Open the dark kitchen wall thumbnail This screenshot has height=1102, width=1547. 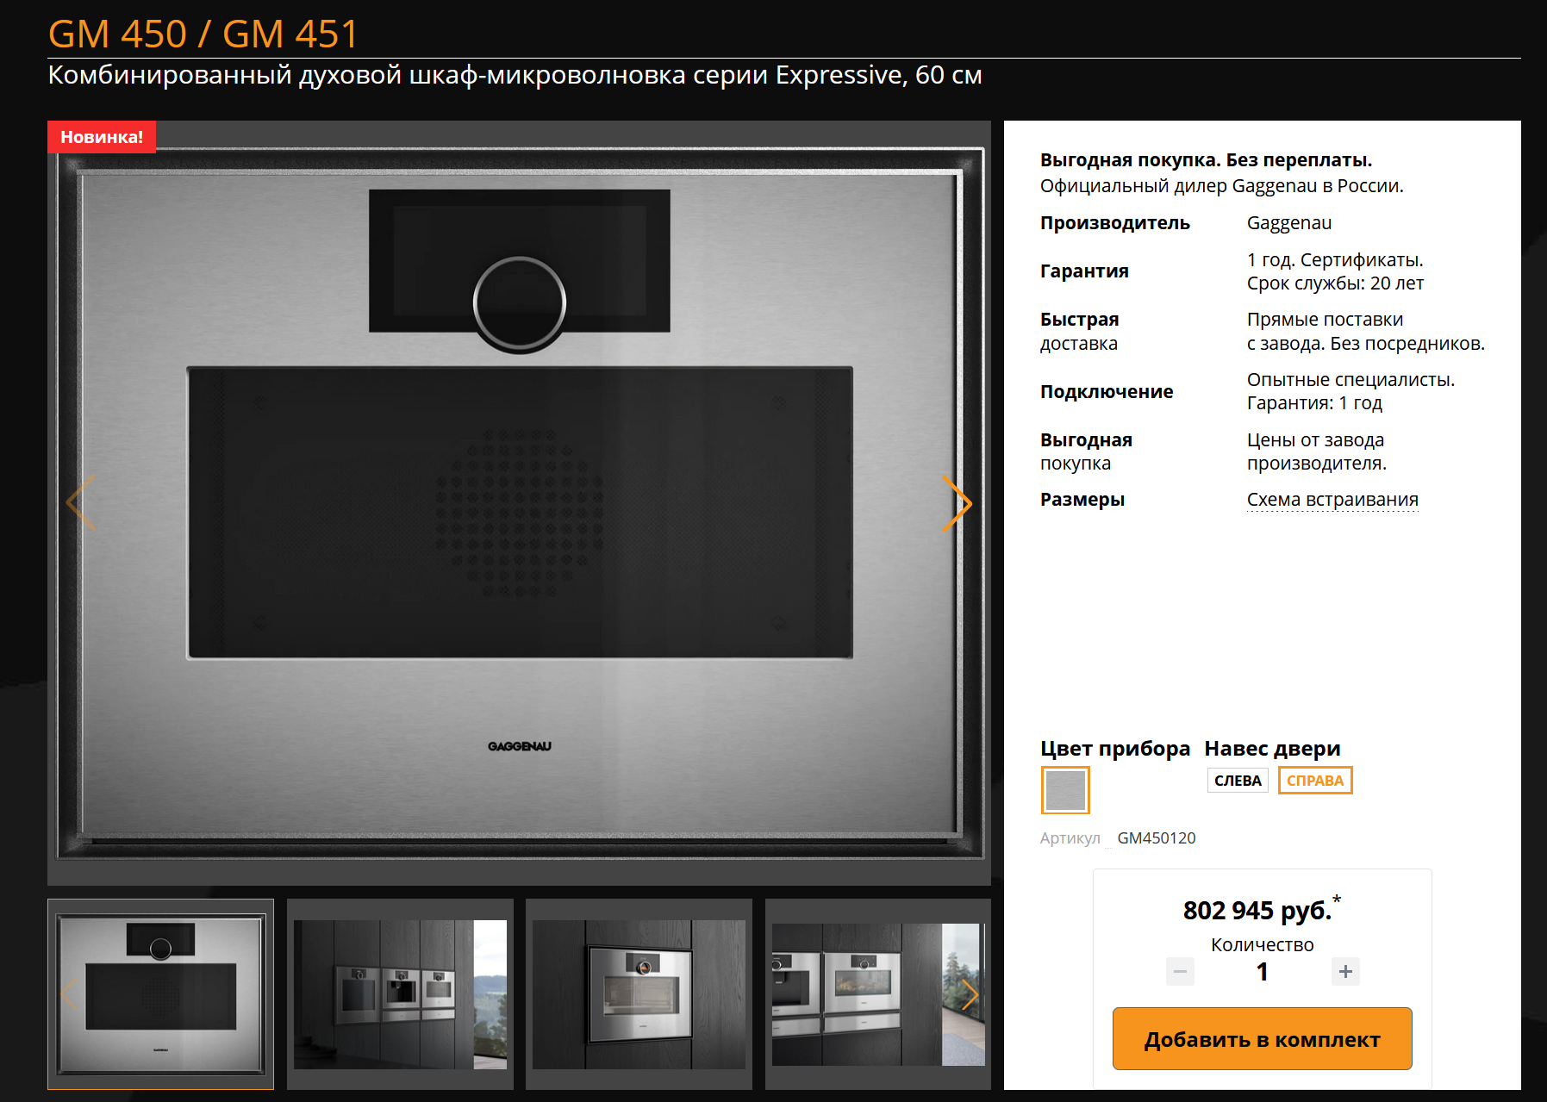pos(400,994)
